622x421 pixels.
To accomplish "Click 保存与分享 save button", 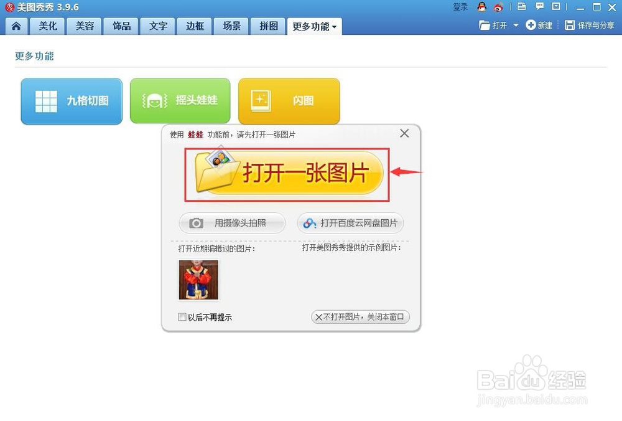I will pyautogui.click(x=590, y=26).
